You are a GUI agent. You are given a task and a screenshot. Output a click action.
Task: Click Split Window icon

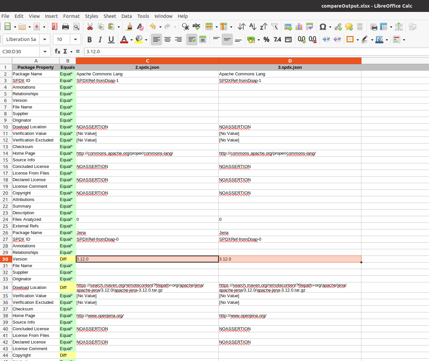coord(399,27)
